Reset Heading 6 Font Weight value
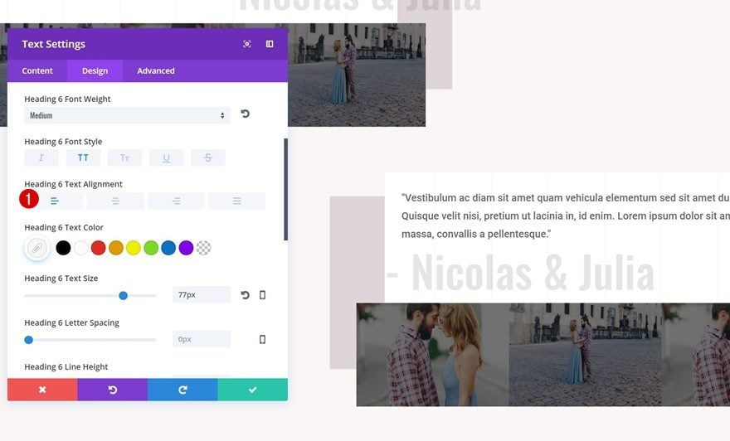730x441 pixels. pyautogui.click(x=246, y=114)
